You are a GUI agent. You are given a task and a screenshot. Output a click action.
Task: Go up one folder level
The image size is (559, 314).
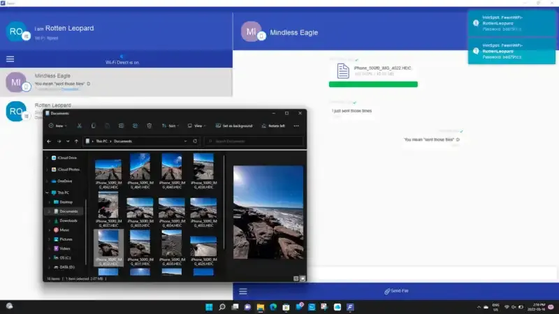pos(76,141)
